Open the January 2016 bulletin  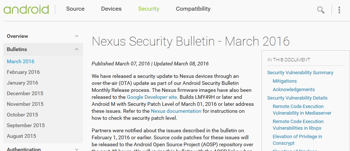pyautogui.click(x=22, y=83)
